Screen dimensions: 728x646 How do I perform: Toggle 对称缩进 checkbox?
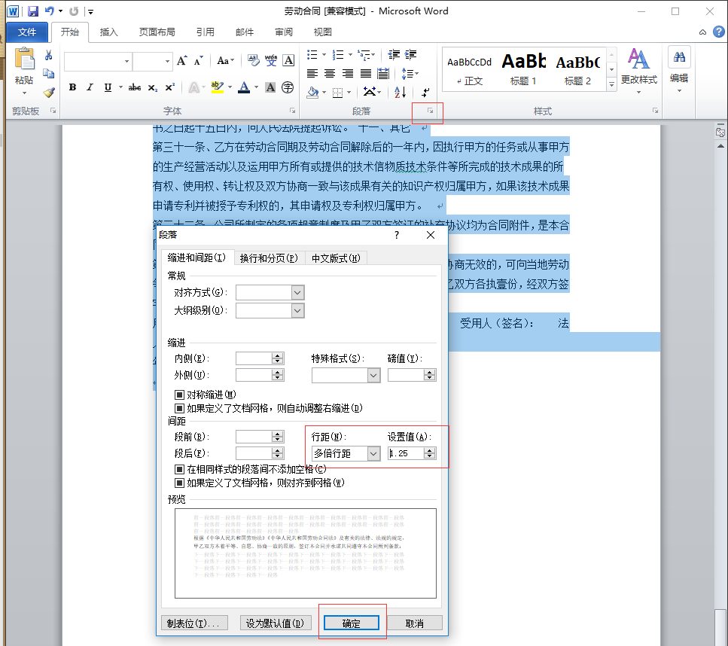tap(179, 395)
